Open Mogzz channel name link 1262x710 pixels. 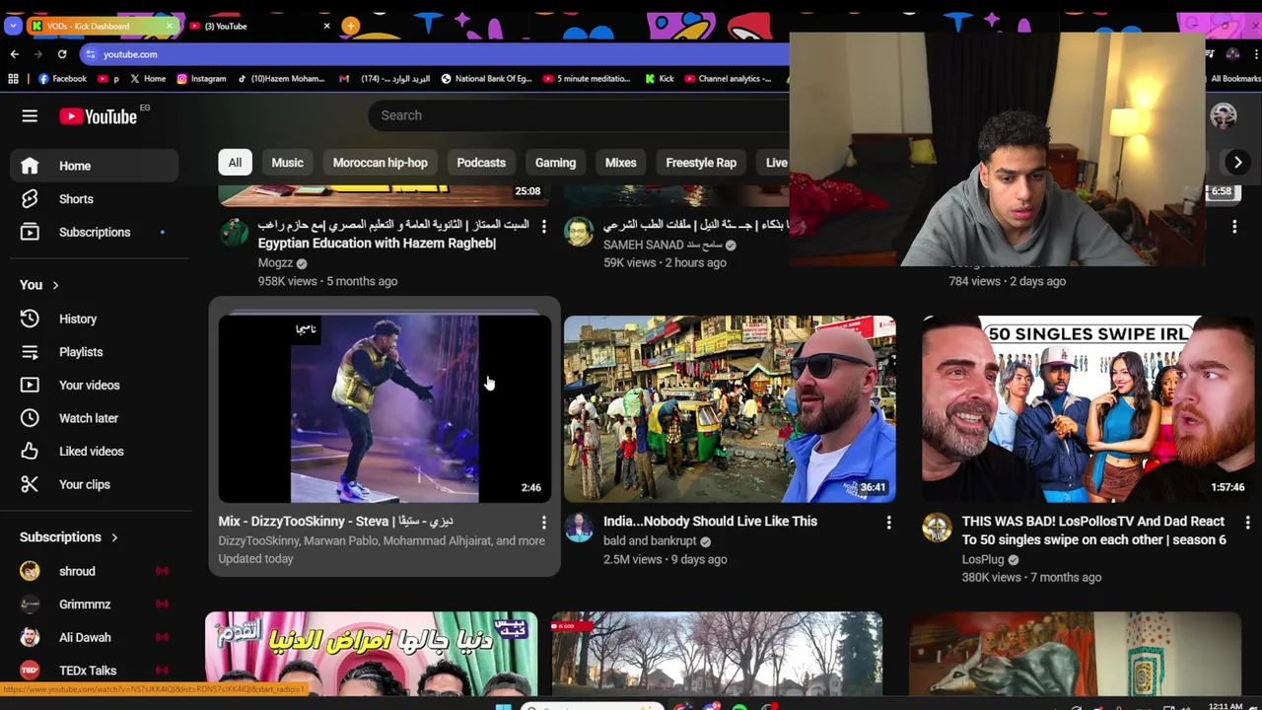click(x=275, y=263)
